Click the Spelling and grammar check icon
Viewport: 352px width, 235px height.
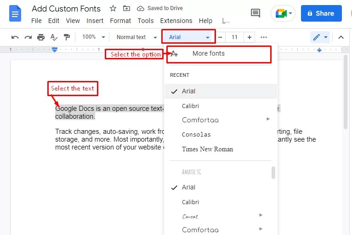pos(54,37)
